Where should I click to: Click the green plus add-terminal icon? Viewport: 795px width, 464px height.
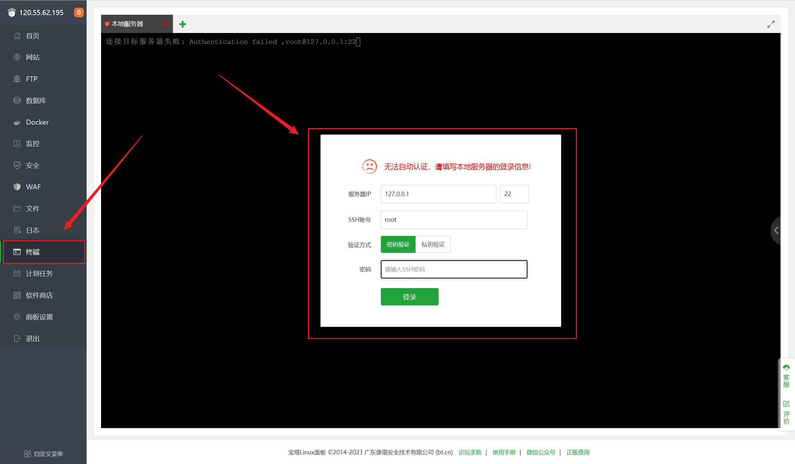(x=183, y=24)
